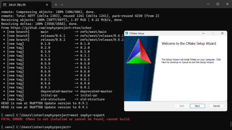This screenshot has width=232, height=130.
Task: Click the disabled Back button in CMake Setup
Action: 182,106
